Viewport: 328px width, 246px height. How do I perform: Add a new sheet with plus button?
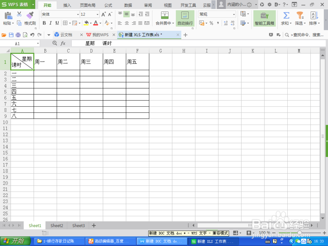pos(94,226)
